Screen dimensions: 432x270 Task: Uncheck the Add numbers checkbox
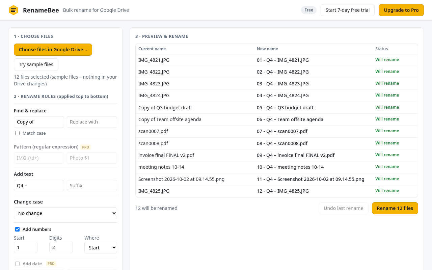click(17, 230)
